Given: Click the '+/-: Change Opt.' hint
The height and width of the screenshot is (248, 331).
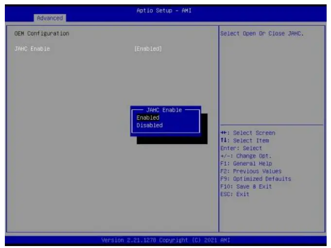Looking at the screenshot, I should tap(246, 156).
